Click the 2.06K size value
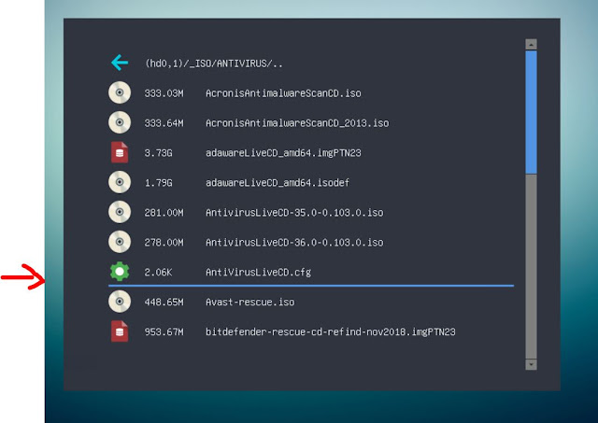The width and height of the screenshot is (598, 423). tap(158, 272)
